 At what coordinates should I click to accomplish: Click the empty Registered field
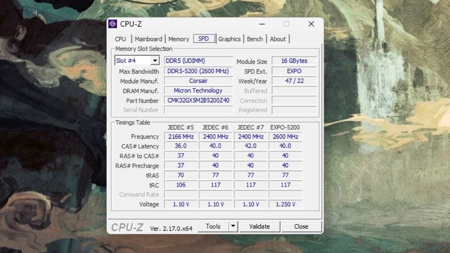point(294,110)
